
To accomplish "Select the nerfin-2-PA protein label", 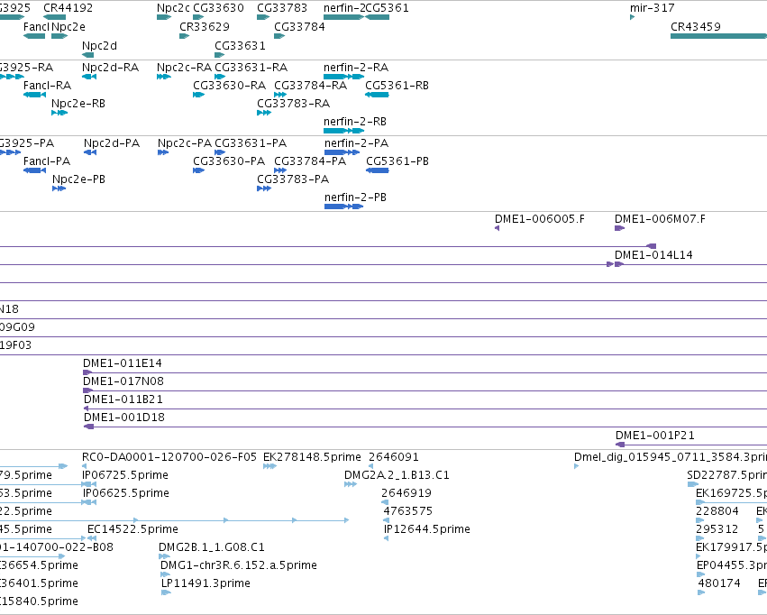I will click(357, 142).
